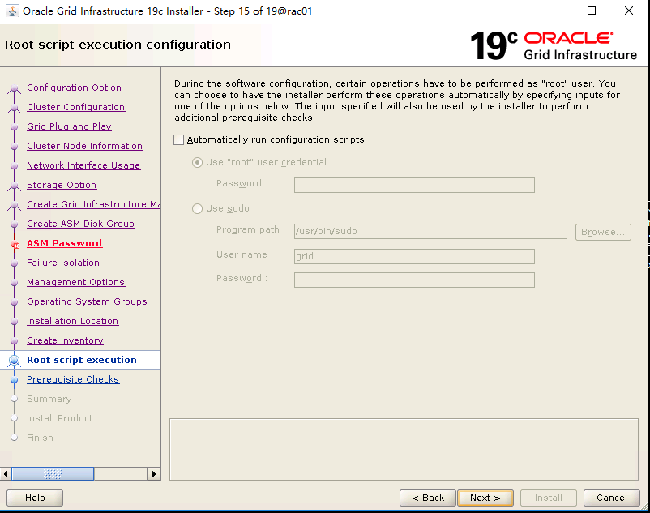Click the step bullet beside Installation Location

[14, 322]
